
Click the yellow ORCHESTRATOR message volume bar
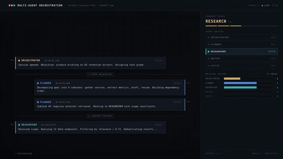232,79
